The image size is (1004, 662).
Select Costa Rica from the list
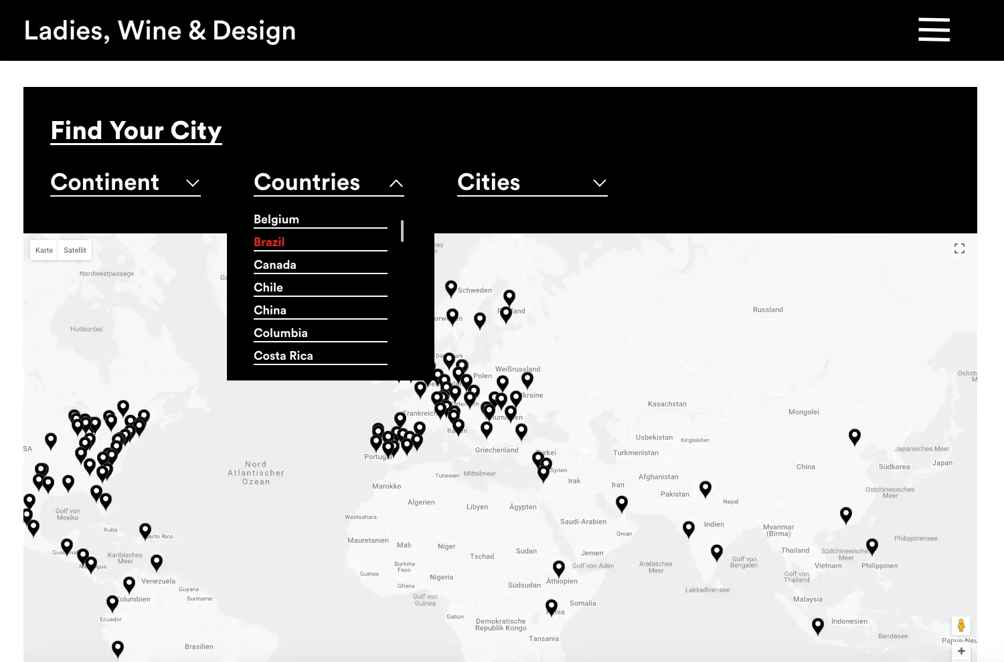click(283, 356)
